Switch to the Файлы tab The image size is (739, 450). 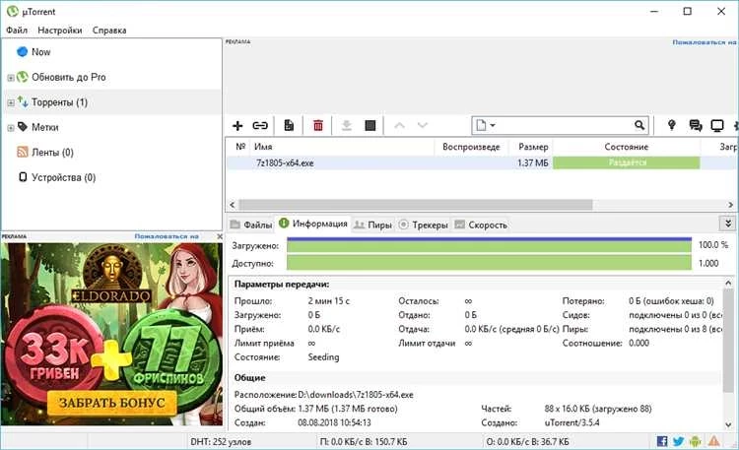pos(251,225)
